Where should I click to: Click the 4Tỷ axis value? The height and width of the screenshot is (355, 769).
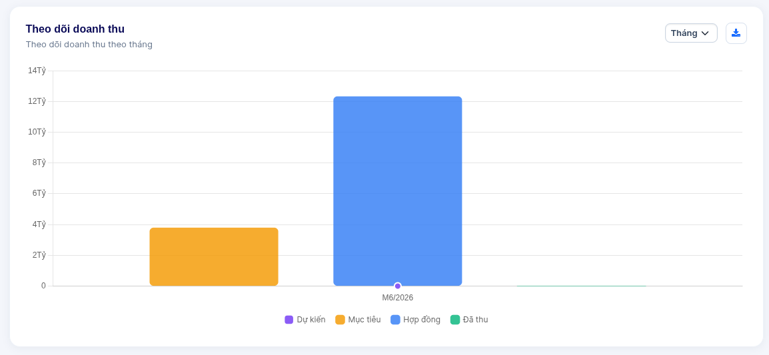coord(39,224)
